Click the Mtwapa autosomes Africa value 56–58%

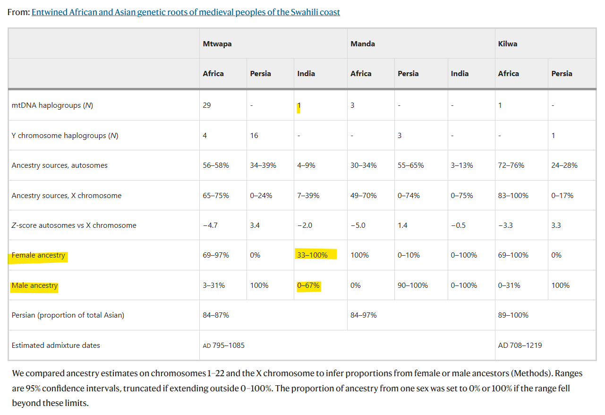coord(216,165)
